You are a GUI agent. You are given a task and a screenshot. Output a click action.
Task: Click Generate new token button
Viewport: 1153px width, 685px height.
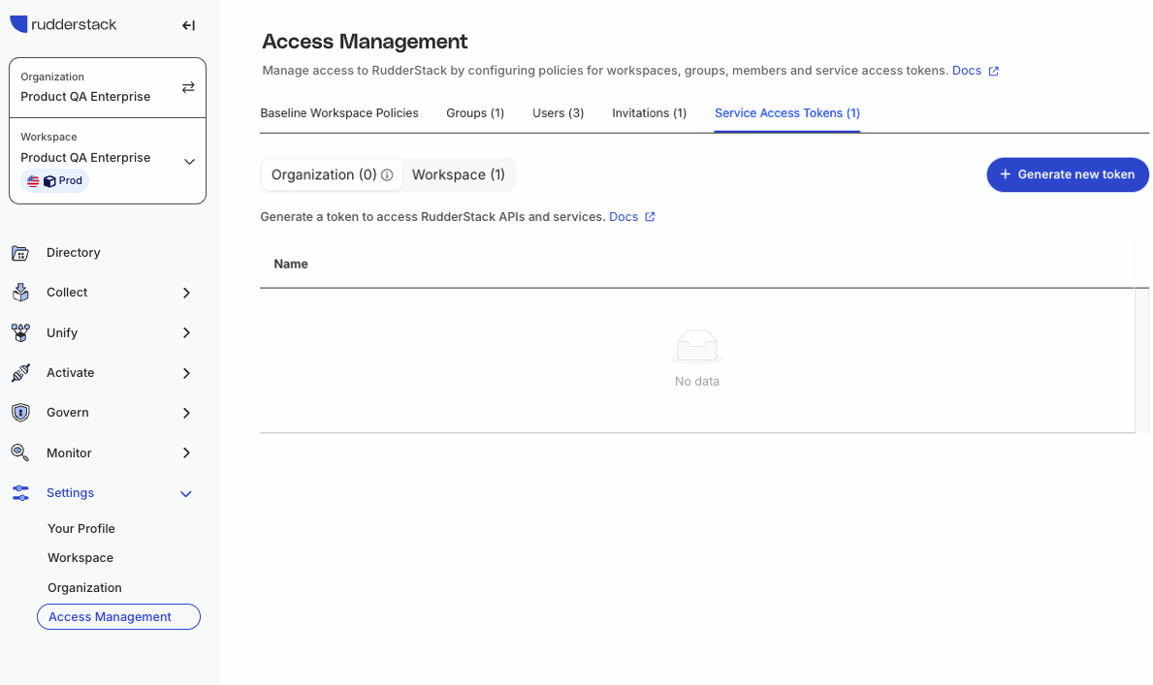[x=1068, y=174]
